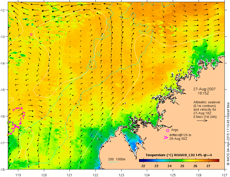Click the dark red end of temperature colorbar
The image size is (230, 177).
click(217, 161)
